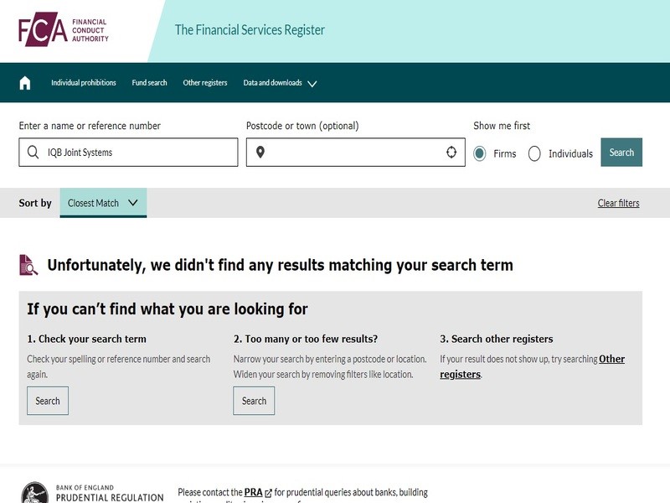The width and height of the screenshot is (670, 503).
Task: Click the home icon in navigation bar
Action: point(25,83)
